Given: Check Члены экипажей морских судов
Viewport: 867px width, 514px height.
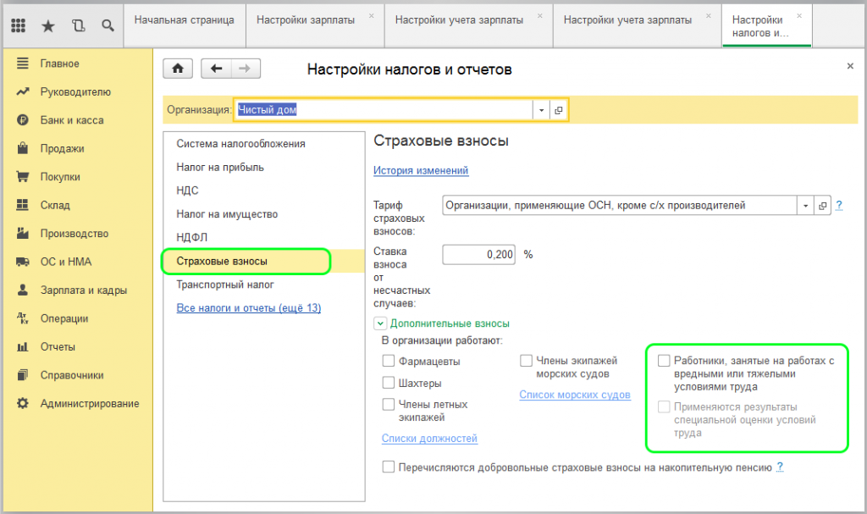Looking at the screenshot, I should click(x=527, y=361).
